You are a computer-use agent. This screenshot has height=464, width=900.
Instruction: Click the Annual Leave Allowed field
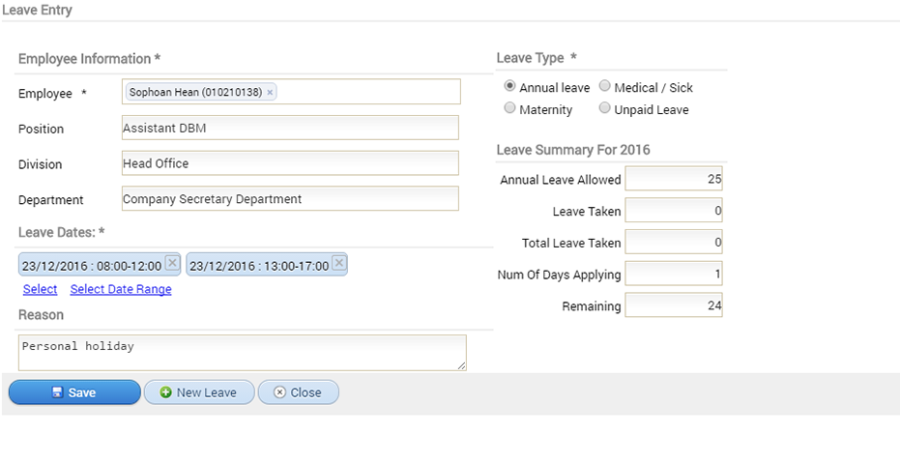point(673,179)
